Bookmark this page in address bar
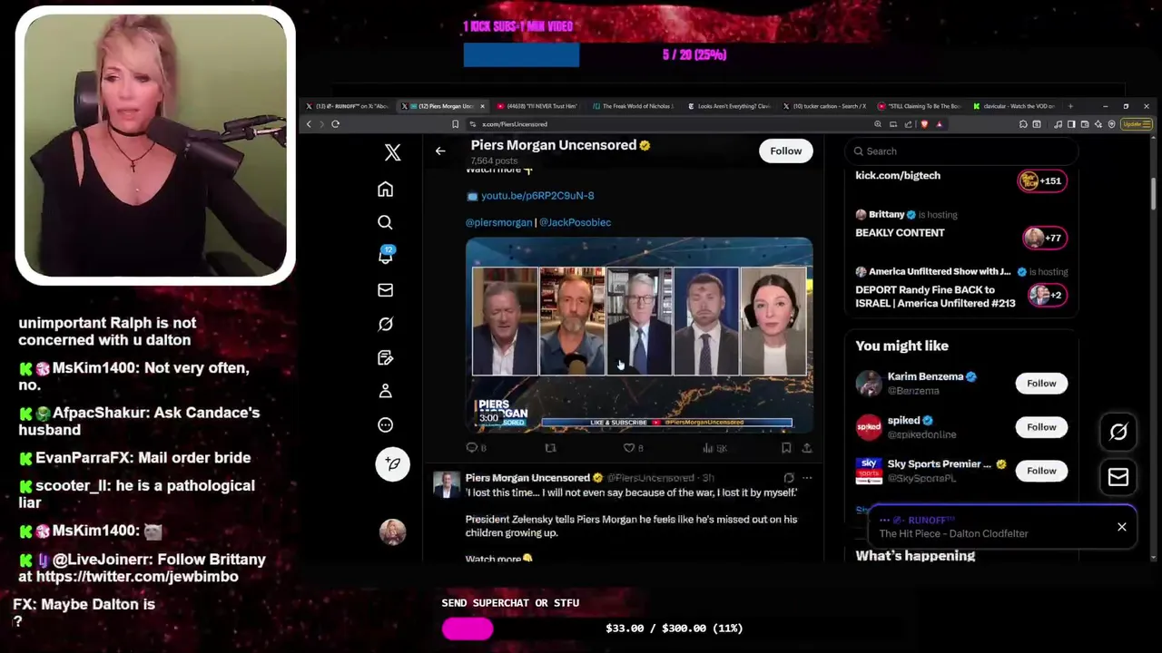This screenshot has width=1162, height=653. pyautogui.click(x=455, y=124)
